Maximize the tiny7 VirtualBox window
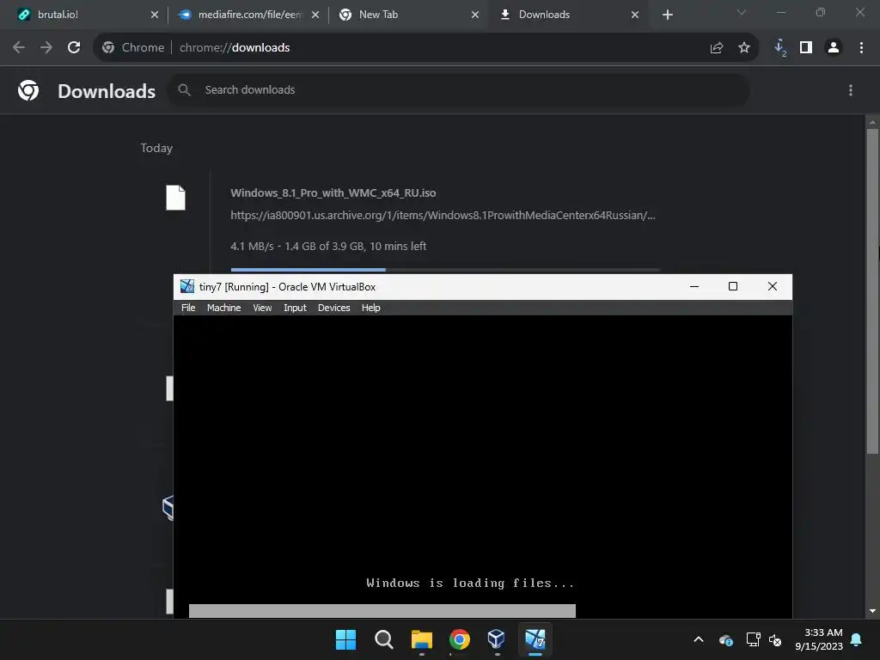The width and height of the screenshot is (880, 660). tap(733, 286)
